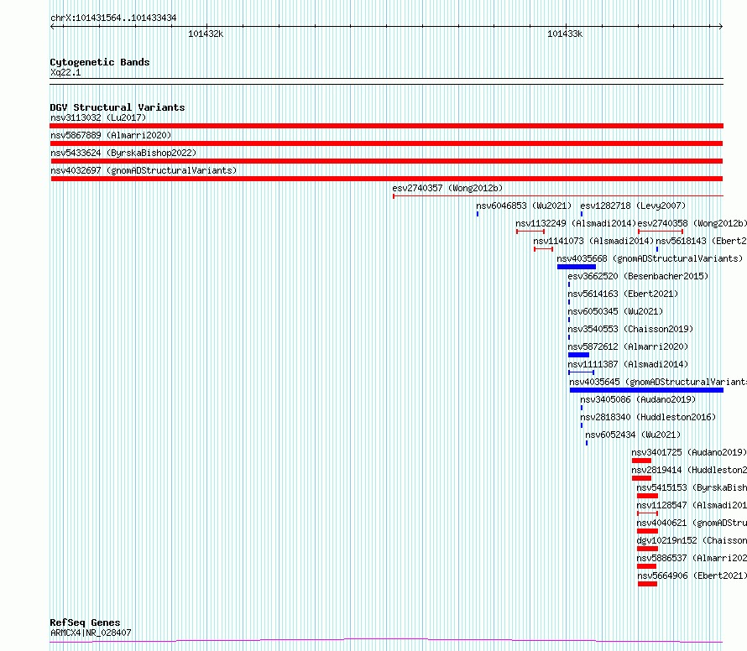Open the nsv5886537 Almarri label
This screenshot has height=651, width=747.
click(692, 558)
